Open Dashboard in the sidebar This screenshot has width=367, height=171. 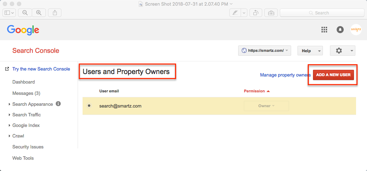(24, 82)
